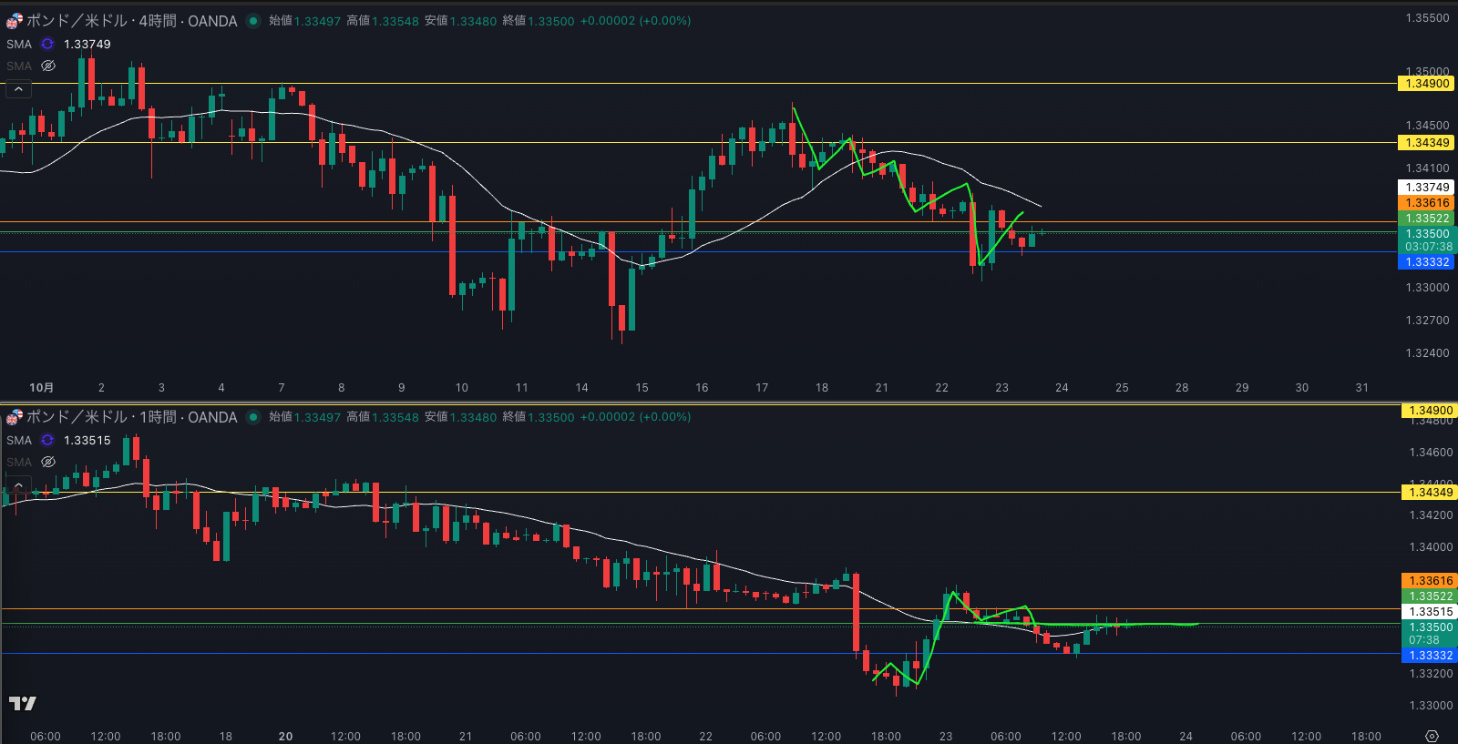
Task: Open symbol search via 1時間 OANDA chart title
Action: 132,417
